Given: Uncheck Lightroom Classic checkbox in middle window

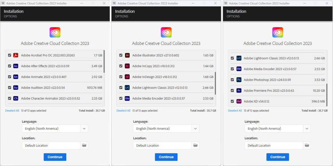Looking at the screenshot, I should coord(121,87).
